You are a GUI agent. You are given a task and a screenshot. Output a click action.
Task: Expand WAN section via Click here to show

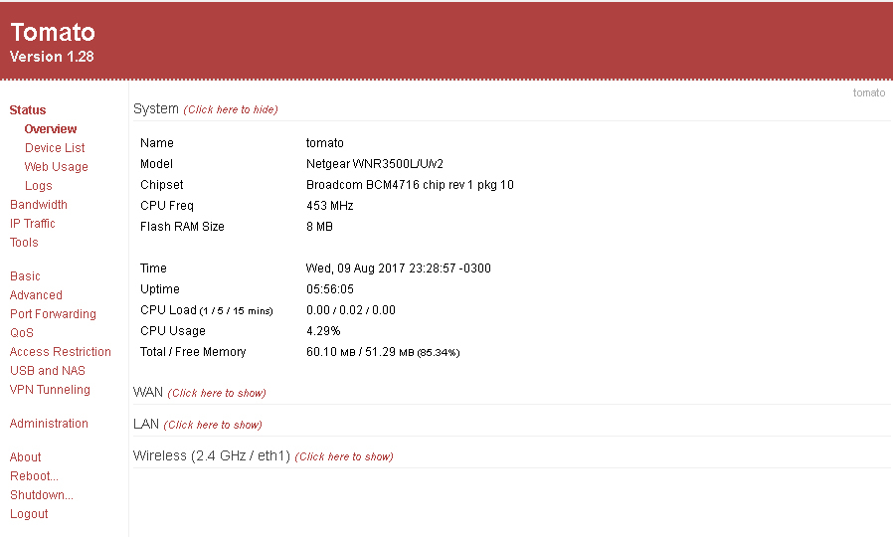(217, 393)
